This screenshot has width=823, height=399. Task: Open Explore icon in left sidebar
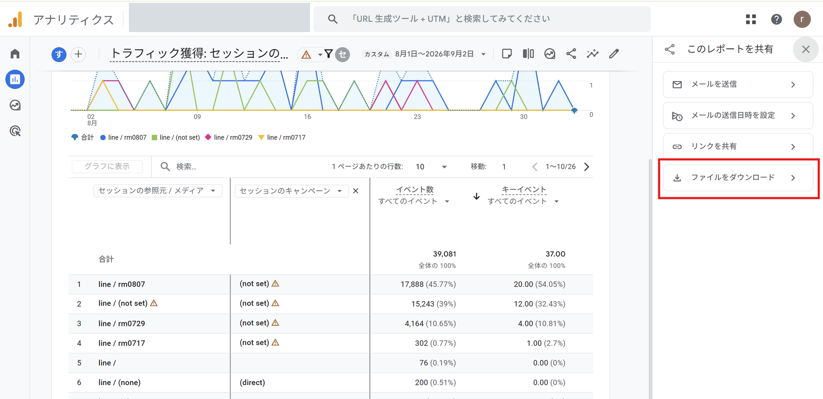[x=15, y=105]
